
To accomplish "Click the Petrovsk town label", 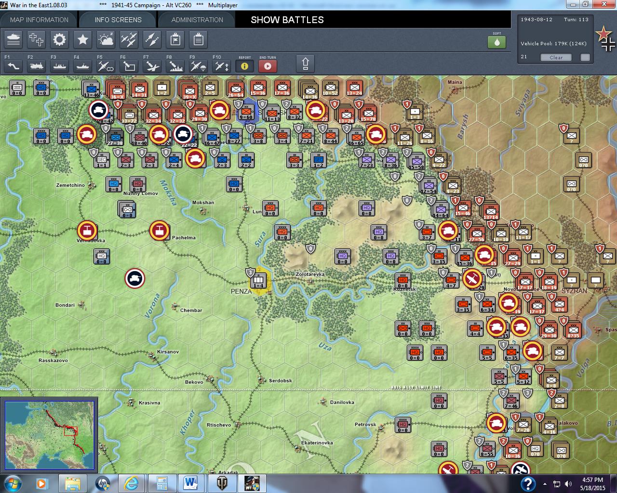I will click(365, 424).
